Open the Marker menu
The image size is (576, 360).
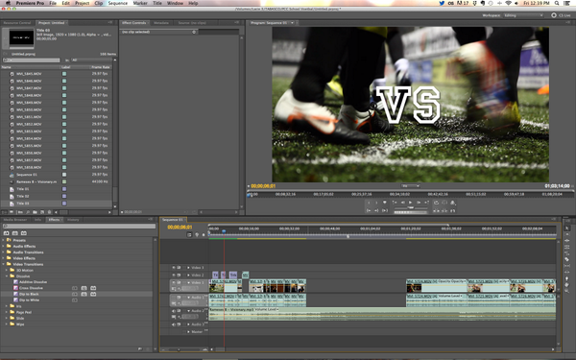(x=140, y=3)
